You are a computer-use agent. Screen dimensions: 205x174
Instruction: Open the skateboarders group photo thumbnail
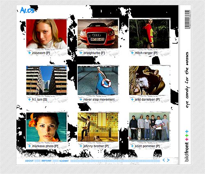click(149, 127)
